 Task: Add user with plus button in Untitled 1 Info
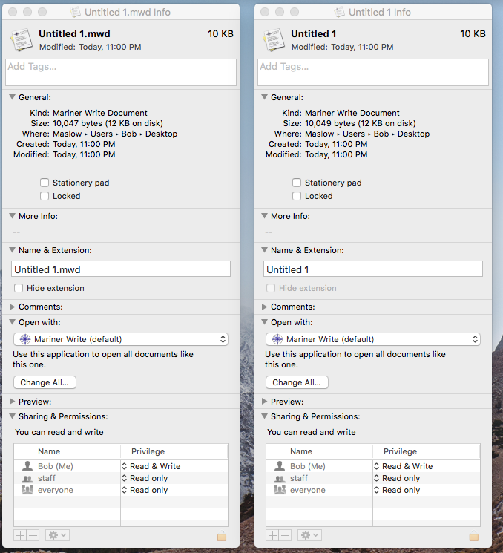(x=272, y=535)
